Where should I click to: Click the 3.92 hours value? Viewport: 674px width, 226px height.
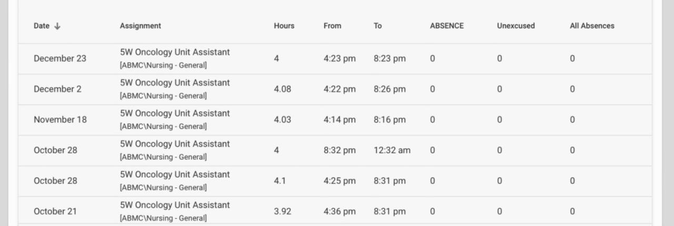point(282,211)
